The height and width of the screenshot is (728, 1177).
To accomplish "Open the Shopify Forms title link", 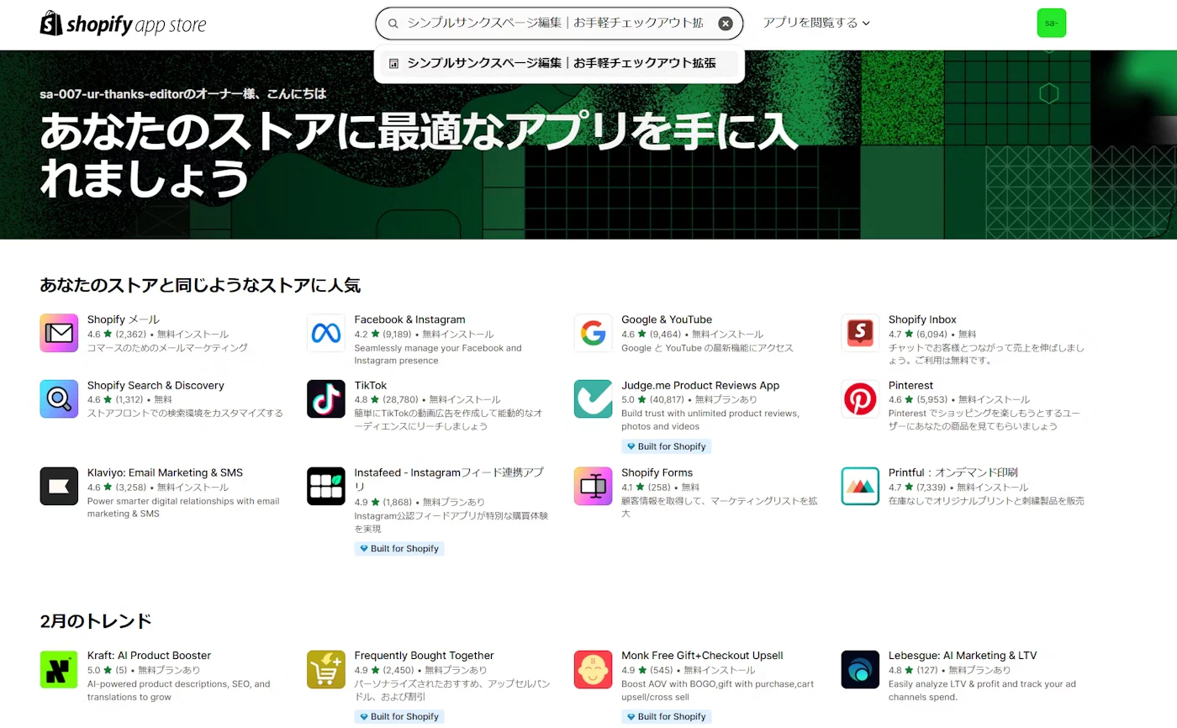I will [657, 472].
